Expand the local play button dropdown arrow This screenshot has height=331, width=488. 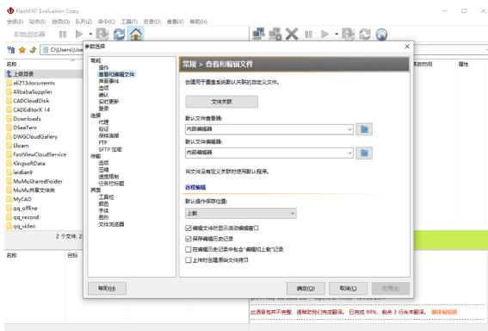(x=90, y=34)
